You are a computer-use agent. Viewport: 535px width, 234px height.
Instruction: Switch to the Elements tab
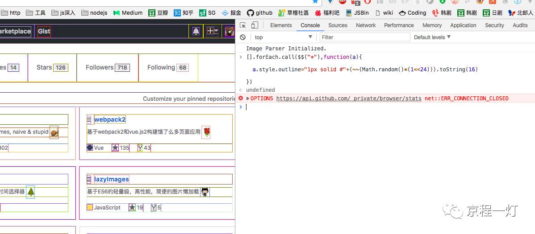tap(281, 25)
